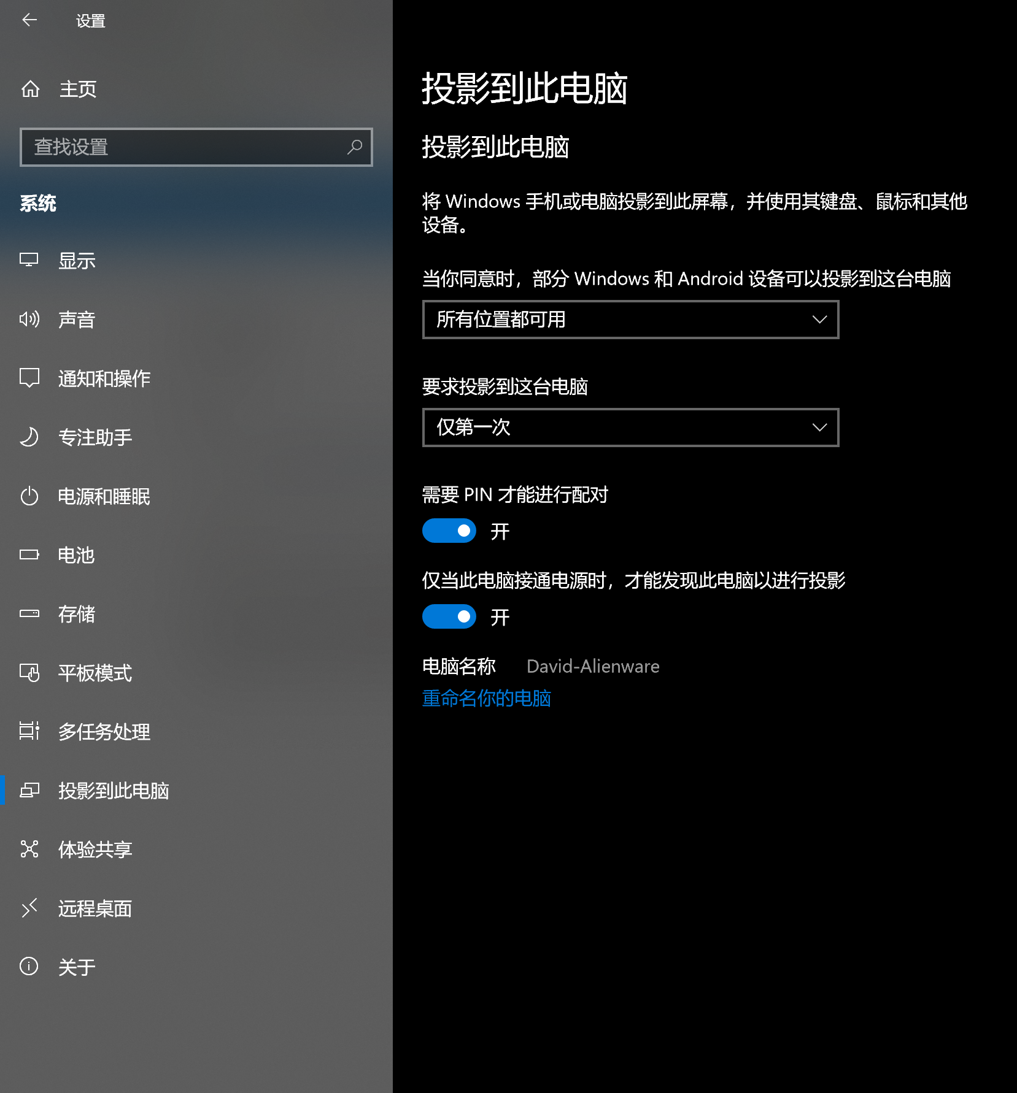Click the computer name David-Alienware
Image resolution: width=1017 pixels, height=1093 pixels.
tap(593, 666)
